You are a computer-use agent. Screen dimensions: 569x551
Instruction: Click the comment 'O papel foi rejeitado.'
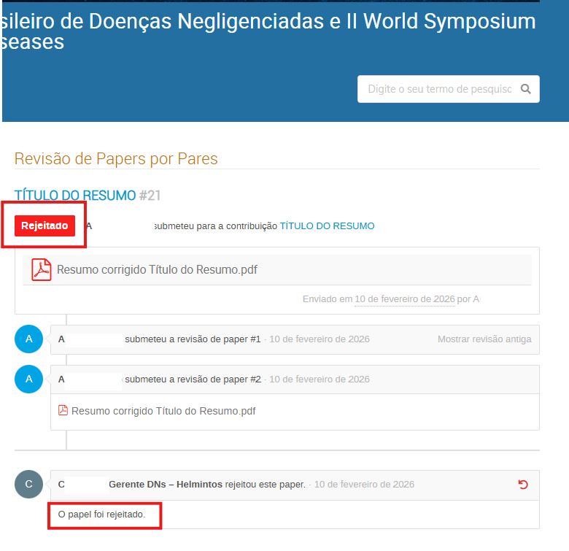click(x=101, y=515)
